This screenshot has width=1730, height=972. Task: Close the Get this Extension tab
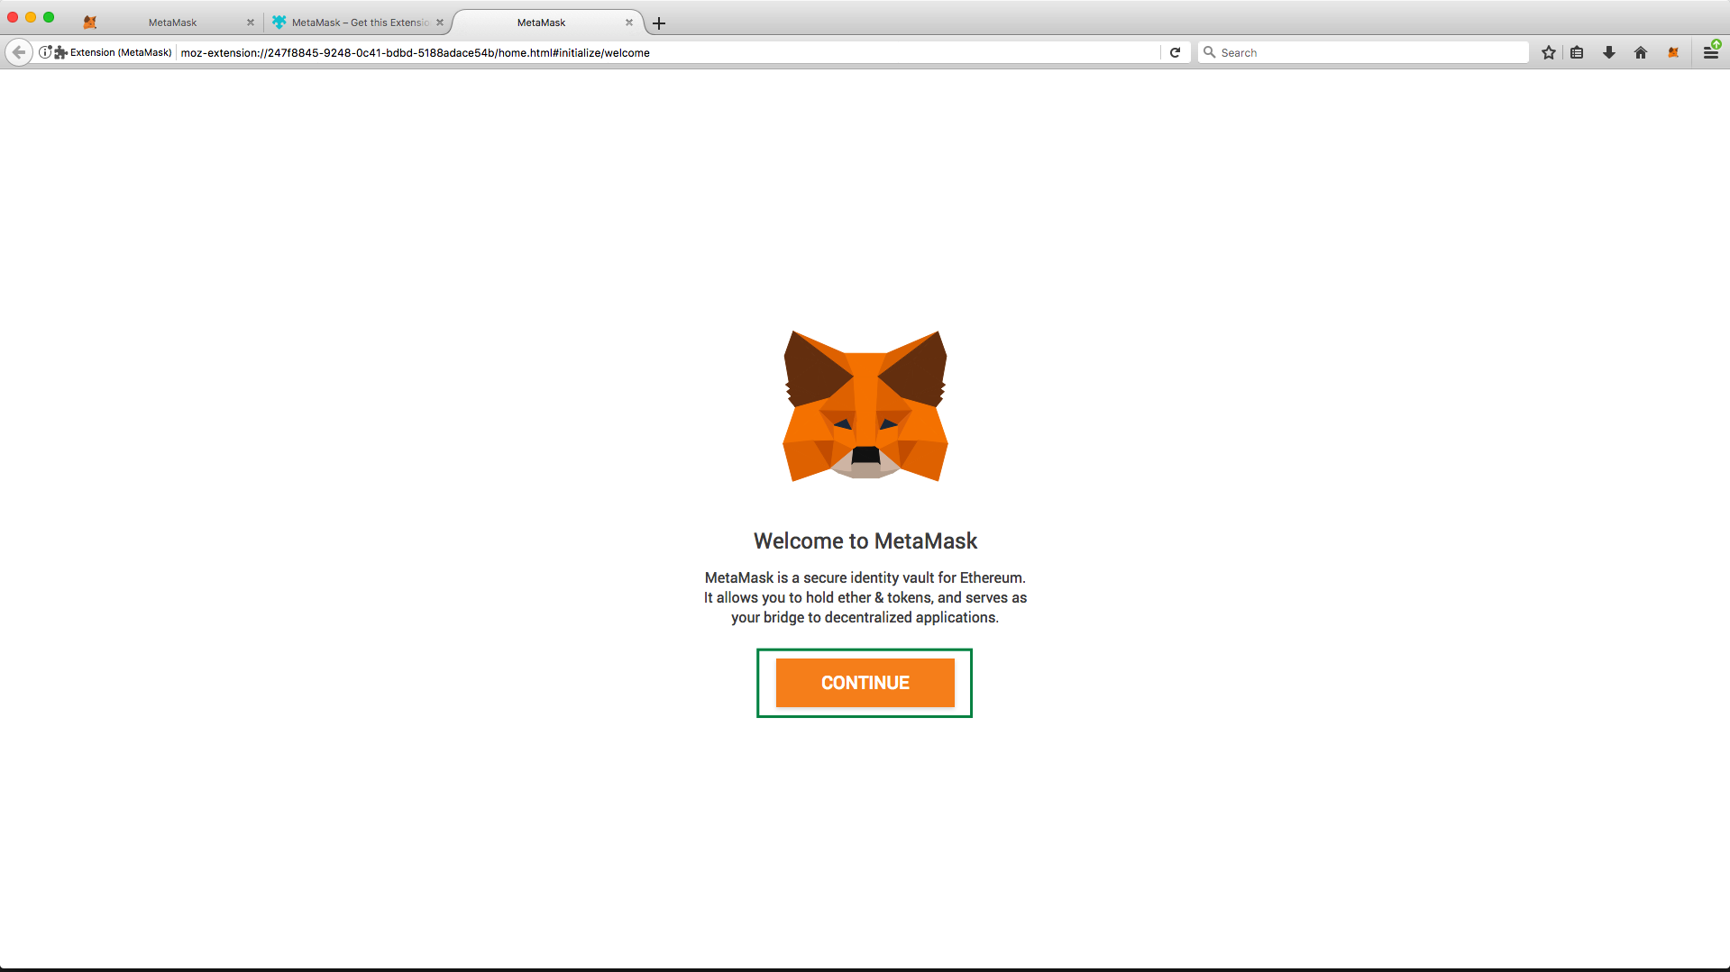pos(440,23)
